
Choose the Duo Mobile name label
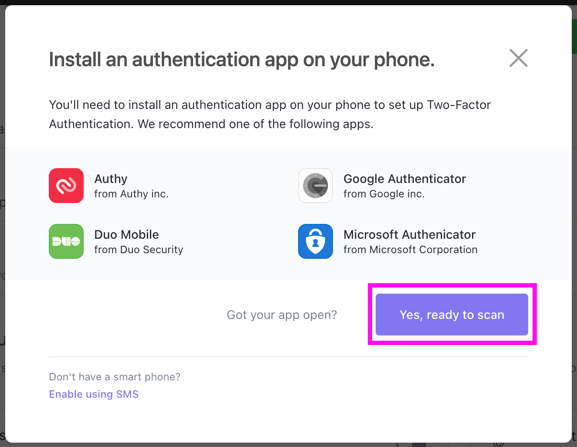127,235
